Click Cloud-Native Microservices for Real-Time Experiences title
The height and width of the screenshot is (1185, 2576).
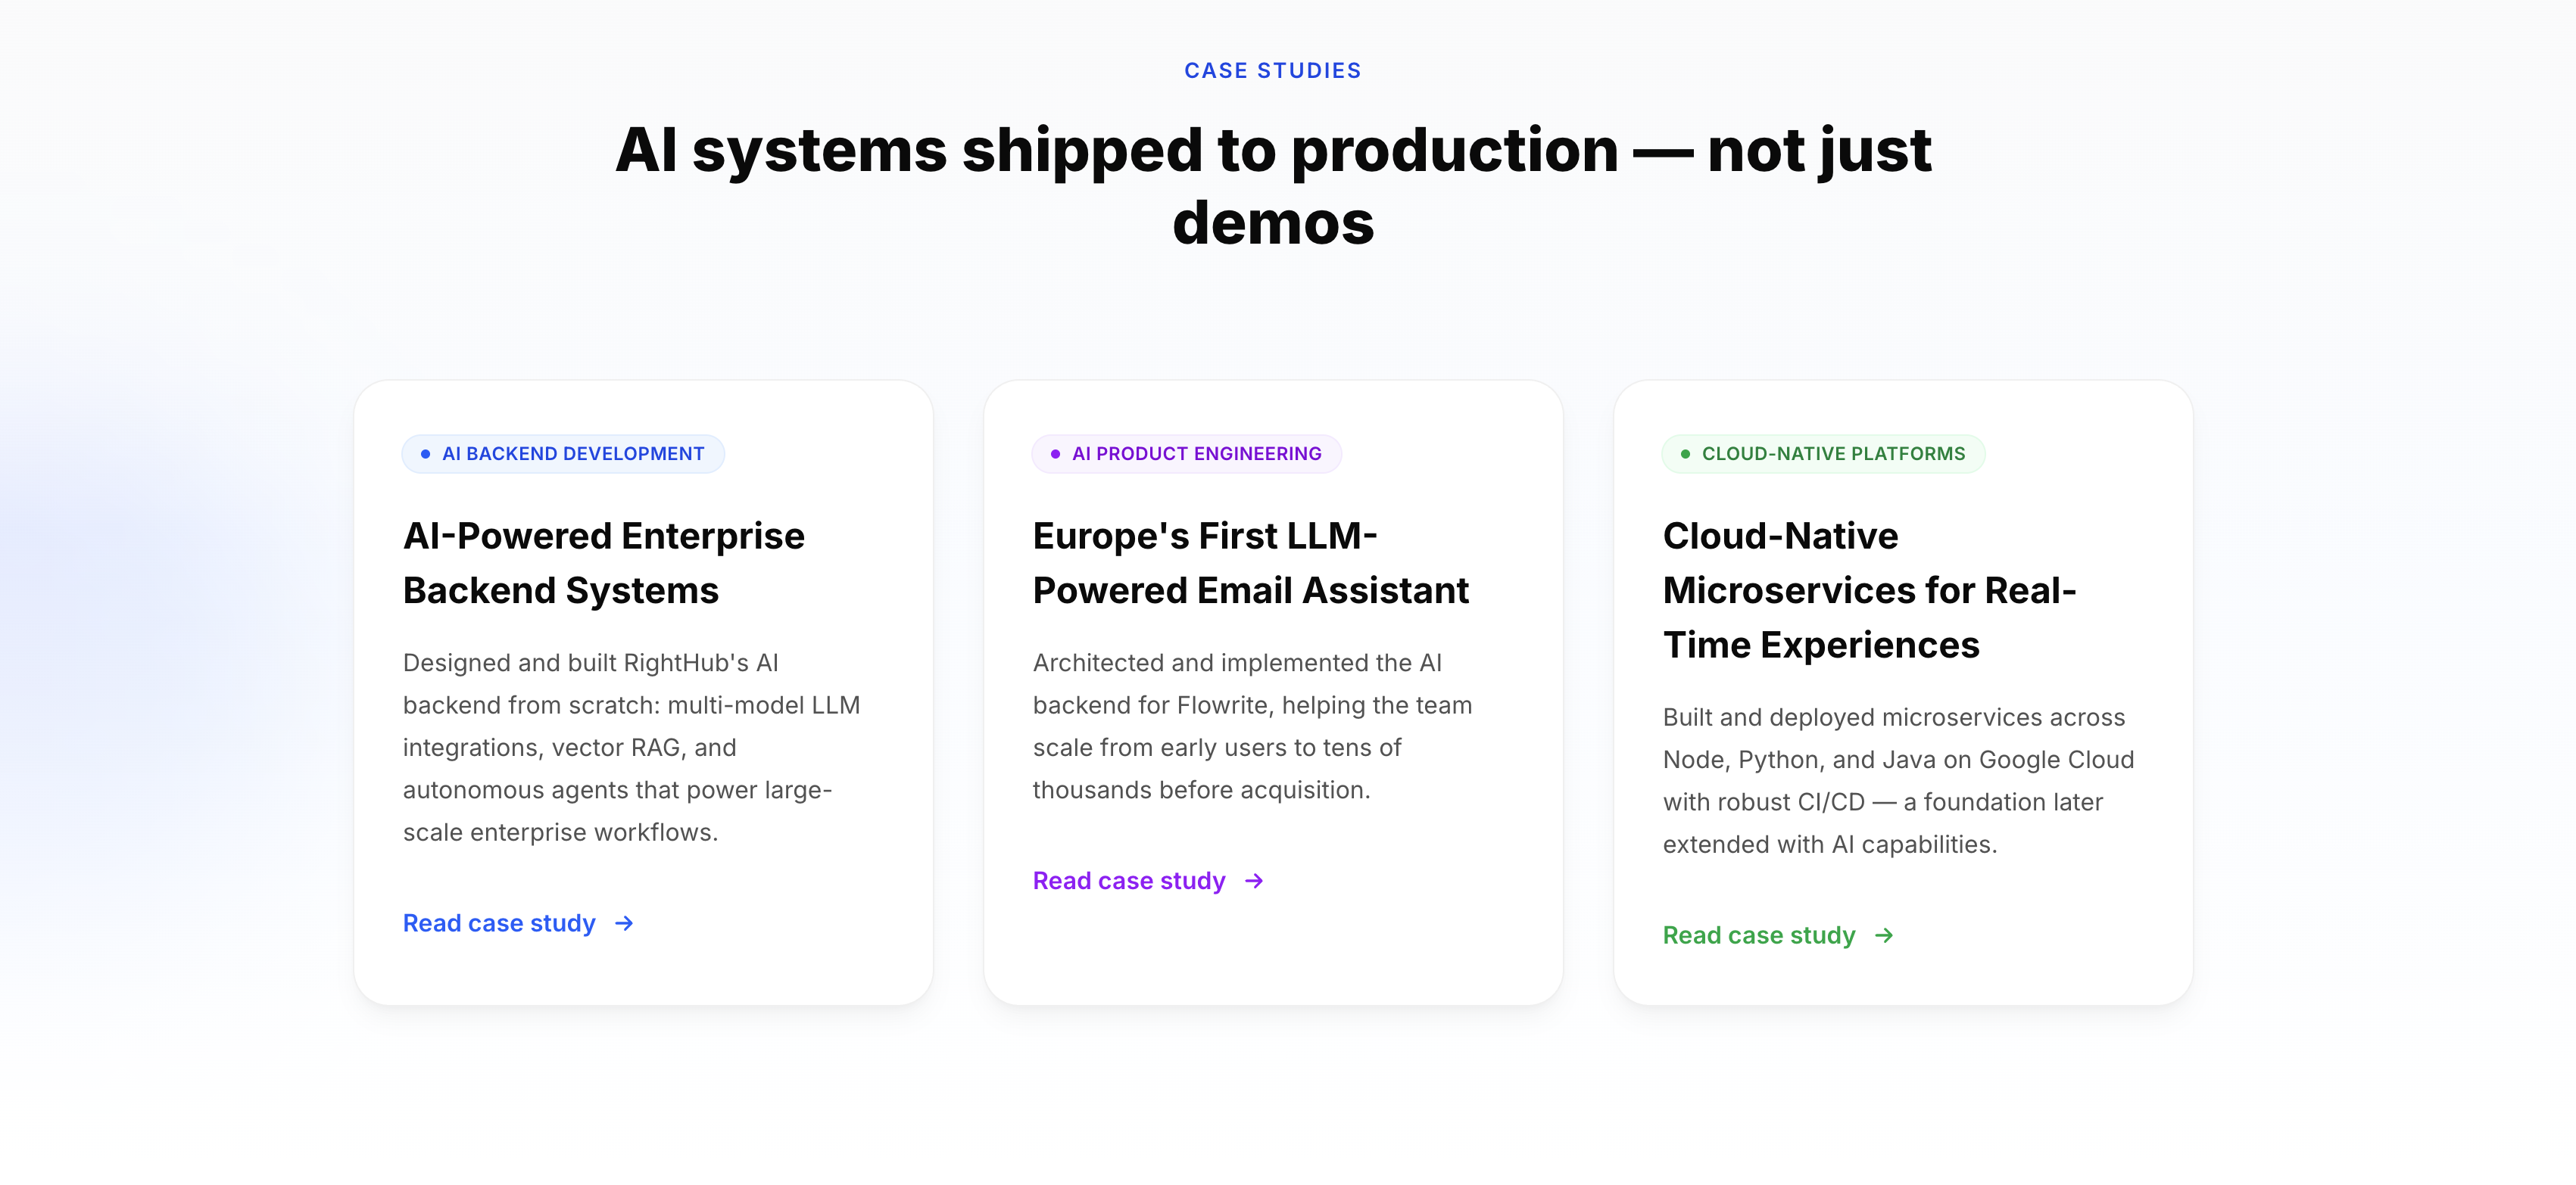[1869, 590]
